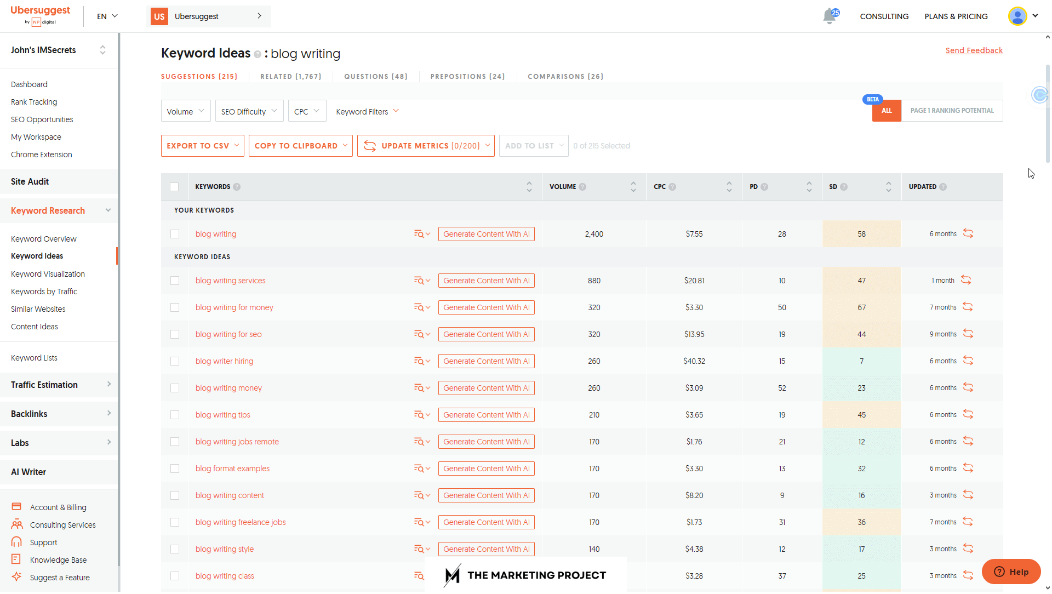This screenshot has width=1052, height=594.
Task: Open search options icon for blog writing for seo
Action: [422, 334]
